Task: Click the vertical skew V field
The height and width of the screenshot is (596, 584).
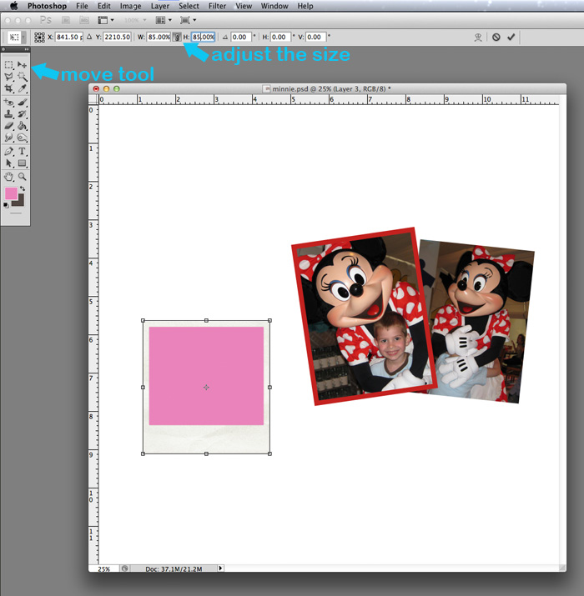Action: coord(316,37)
